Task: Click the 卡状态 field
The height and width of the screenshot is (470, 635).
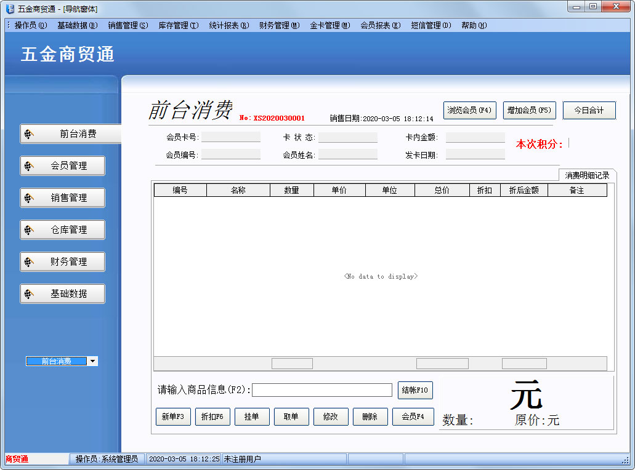Action: pos(348,138)
